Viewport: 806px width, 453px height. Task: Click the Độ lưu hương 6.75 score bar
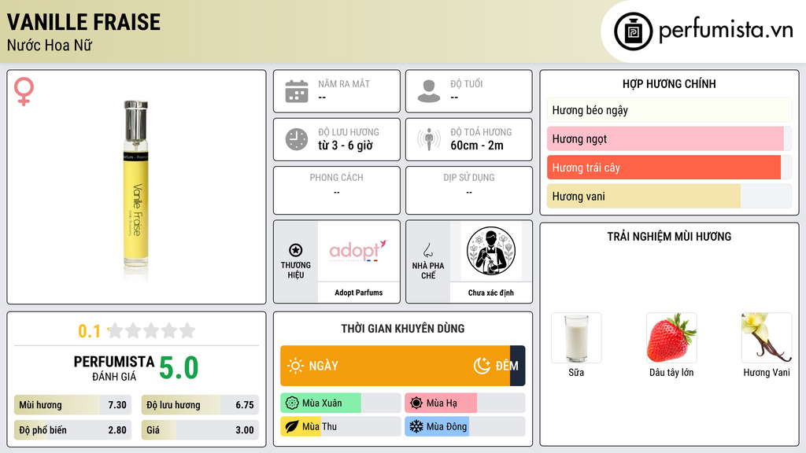(x=200, y=405)
